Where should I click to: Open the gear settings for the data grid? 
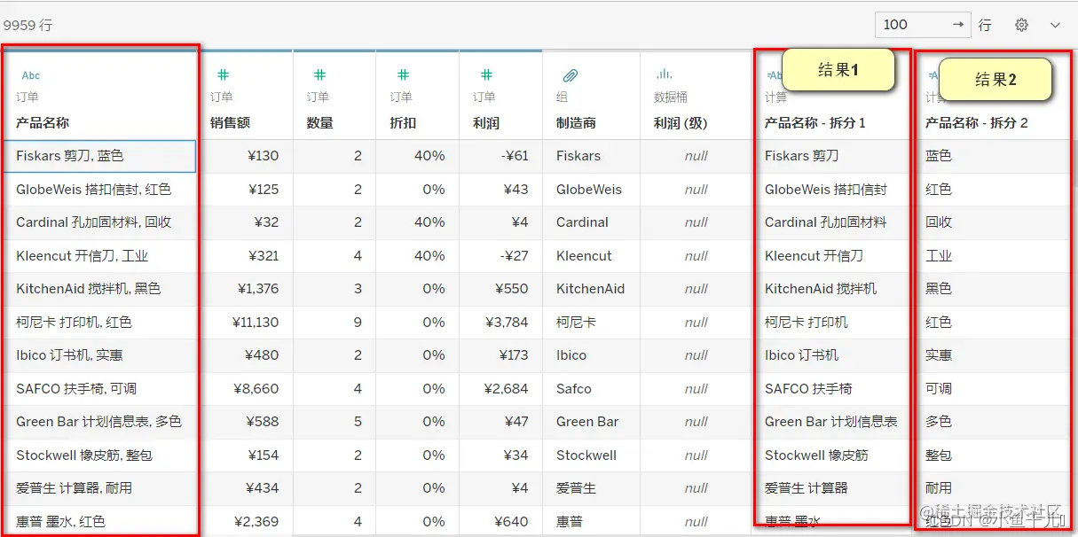[x=1021, y=25]
